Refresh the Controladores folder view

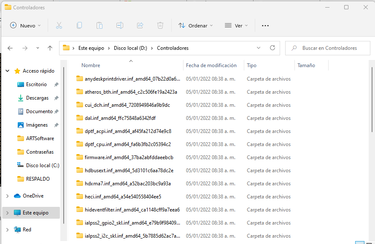pyautogui.click(x=272, y=48)
